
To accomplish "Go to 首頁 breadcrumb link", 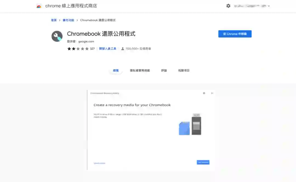I will (54, 20).
